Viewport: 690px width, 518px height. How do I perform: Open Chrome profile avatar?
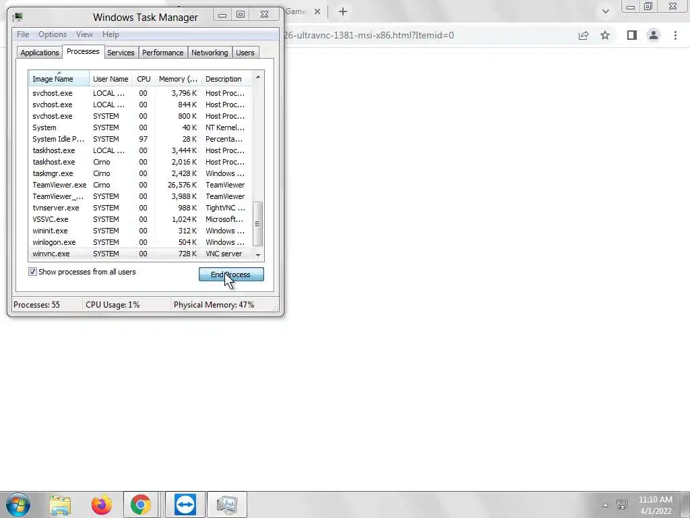tap(654, 35)
